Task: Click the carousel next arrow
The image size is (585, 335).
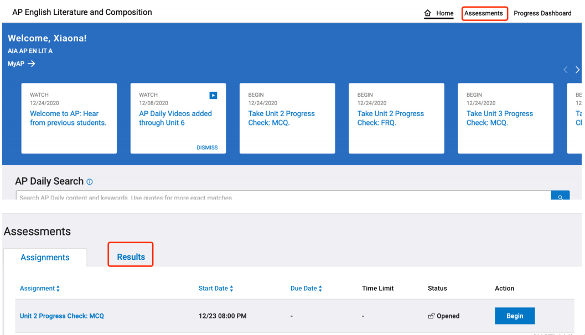Action: (577, 70)
